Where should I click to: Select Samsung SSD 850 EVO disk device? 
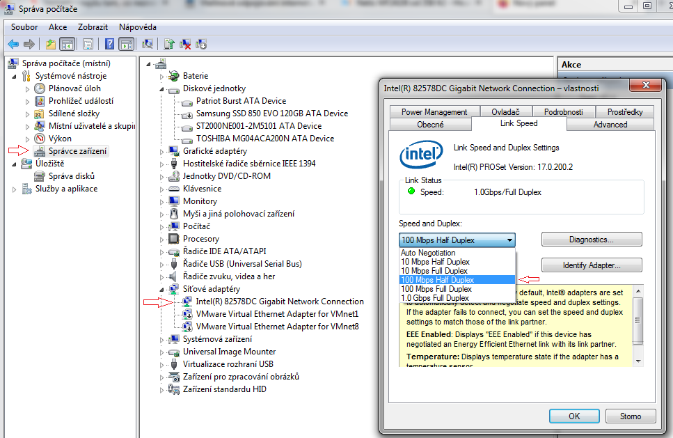pos(271,114)
